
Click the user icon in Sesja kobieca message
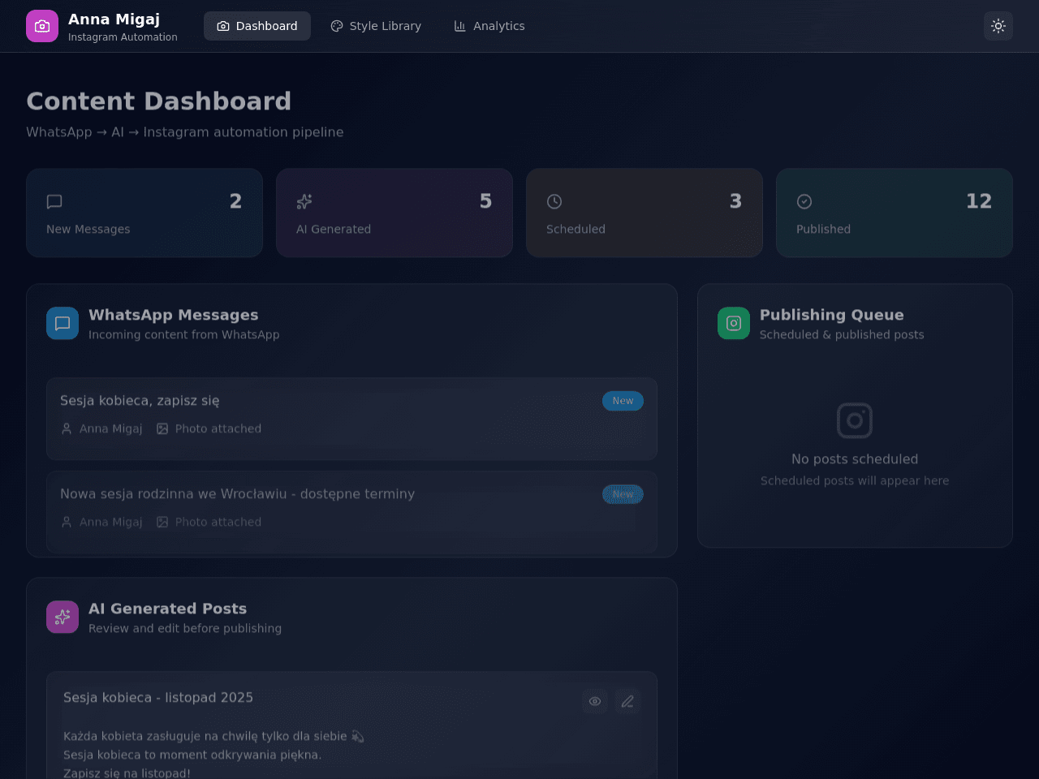tap(67, 428)
